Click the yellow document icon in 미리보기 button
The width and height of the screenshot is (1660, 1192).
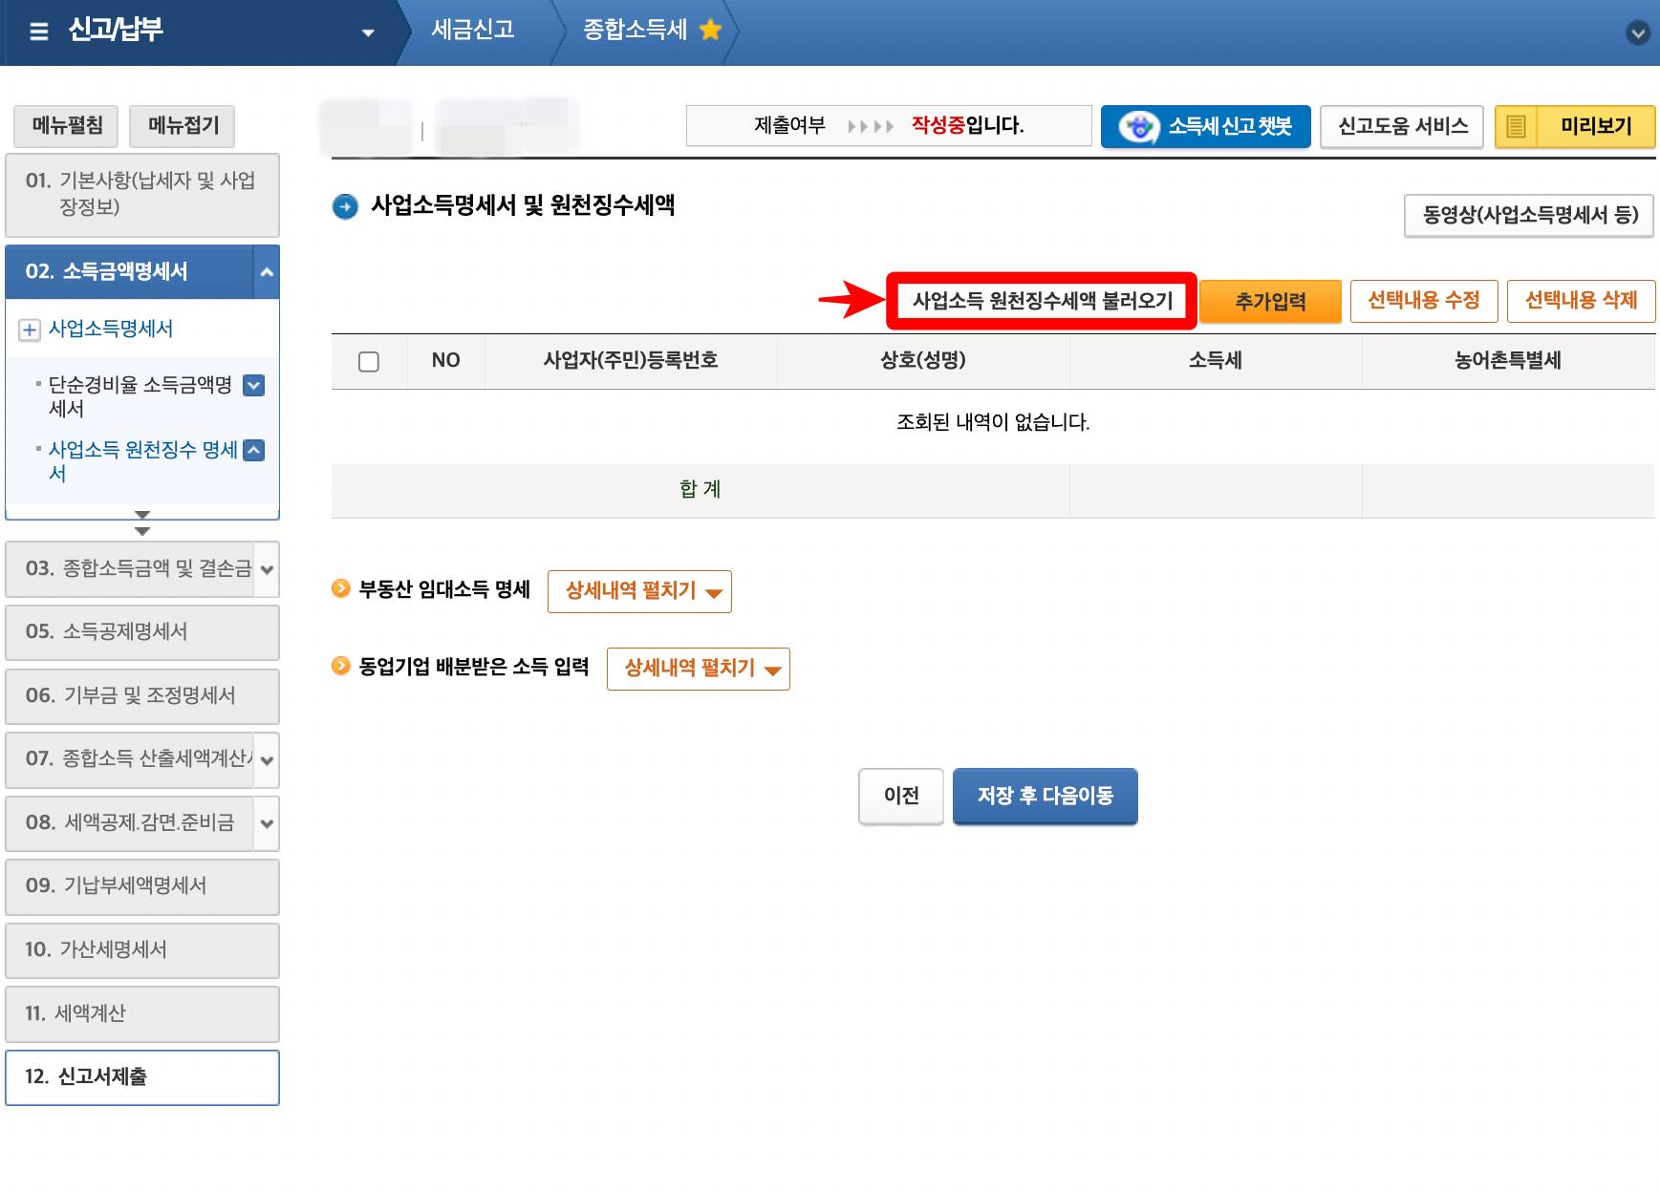pyautogui.click(x=1515, y=125)
